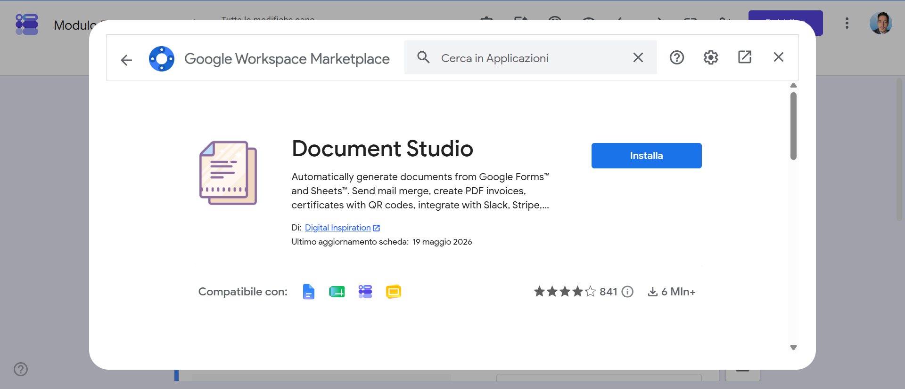Go back with the Marketplace arrow
Image resolution: width=905 pixels, height=389 pixels.
pos(126,60)
